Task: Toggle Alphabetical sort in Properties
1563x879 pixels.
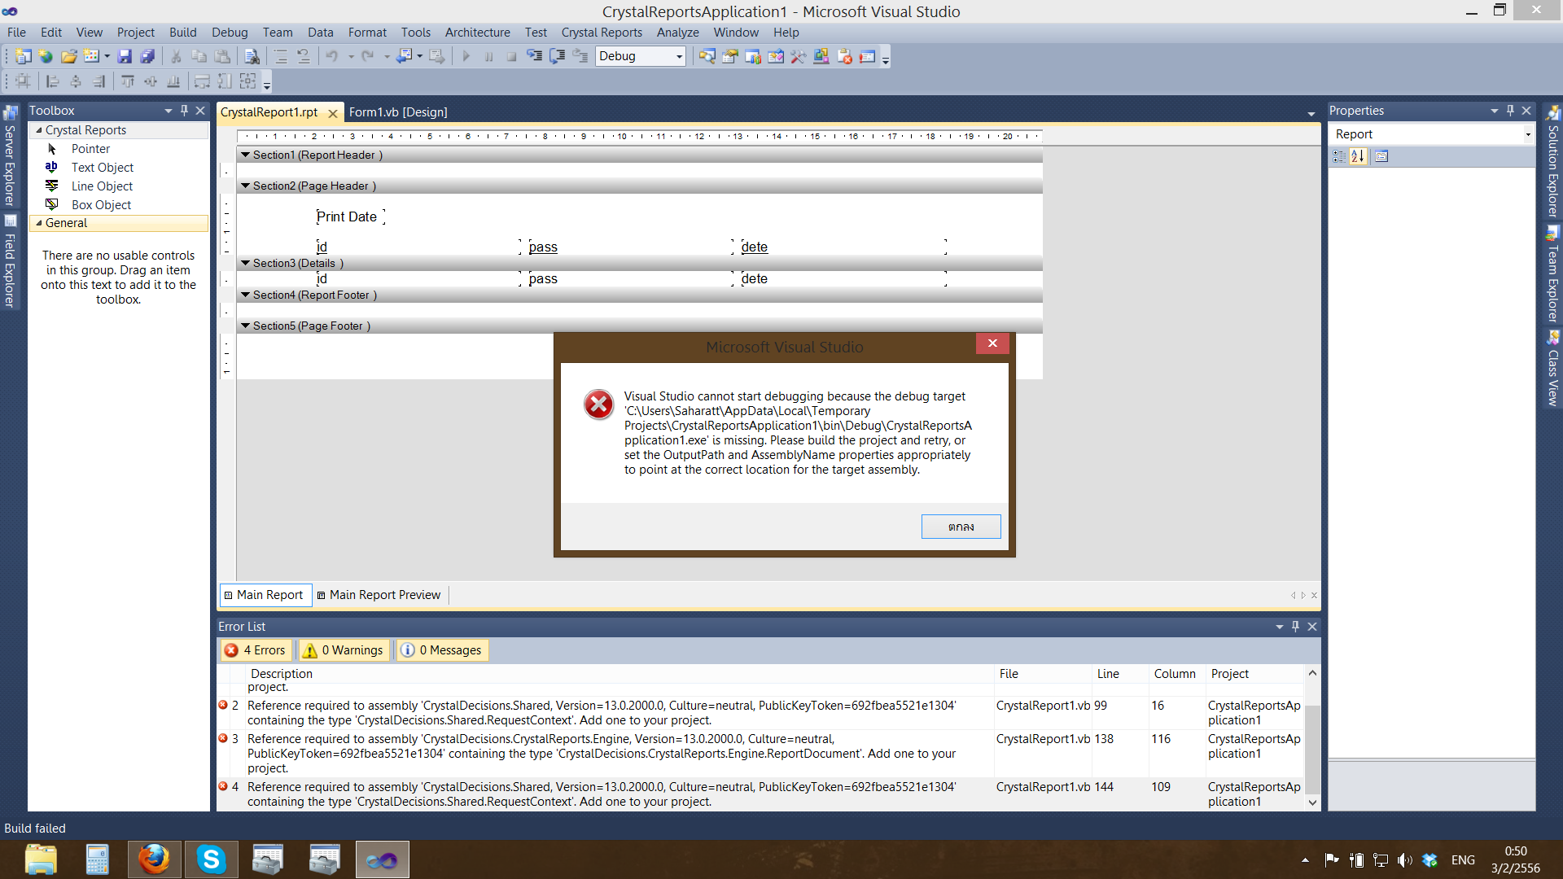Action: 1358,156
